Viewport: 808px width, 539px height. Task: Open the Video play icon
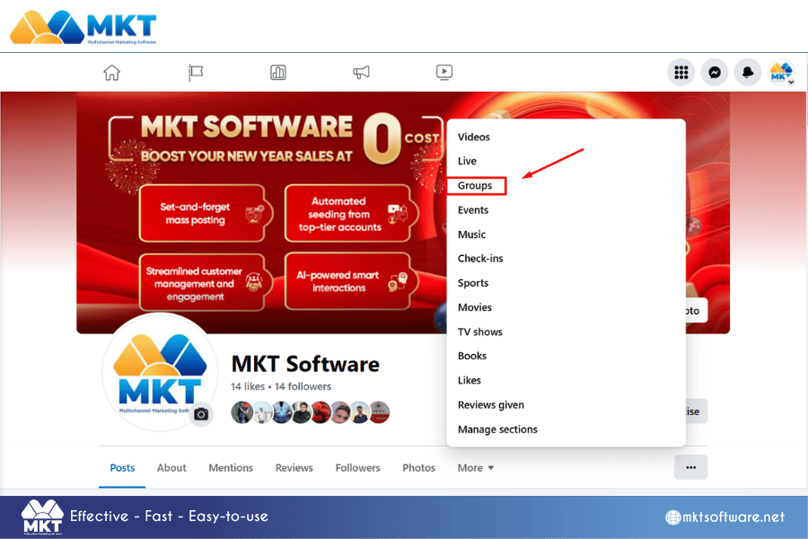[444, 72]
